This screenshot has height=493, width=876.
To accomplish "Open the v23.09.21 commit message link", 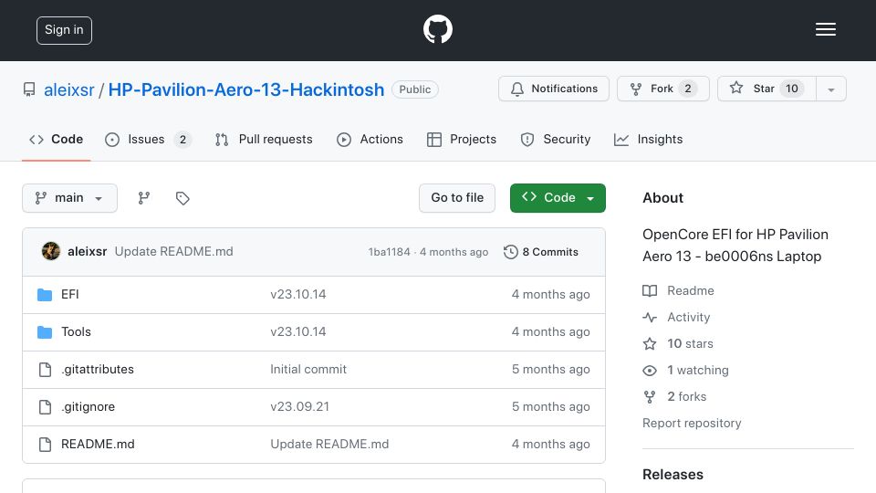I will tap(300, 407).
